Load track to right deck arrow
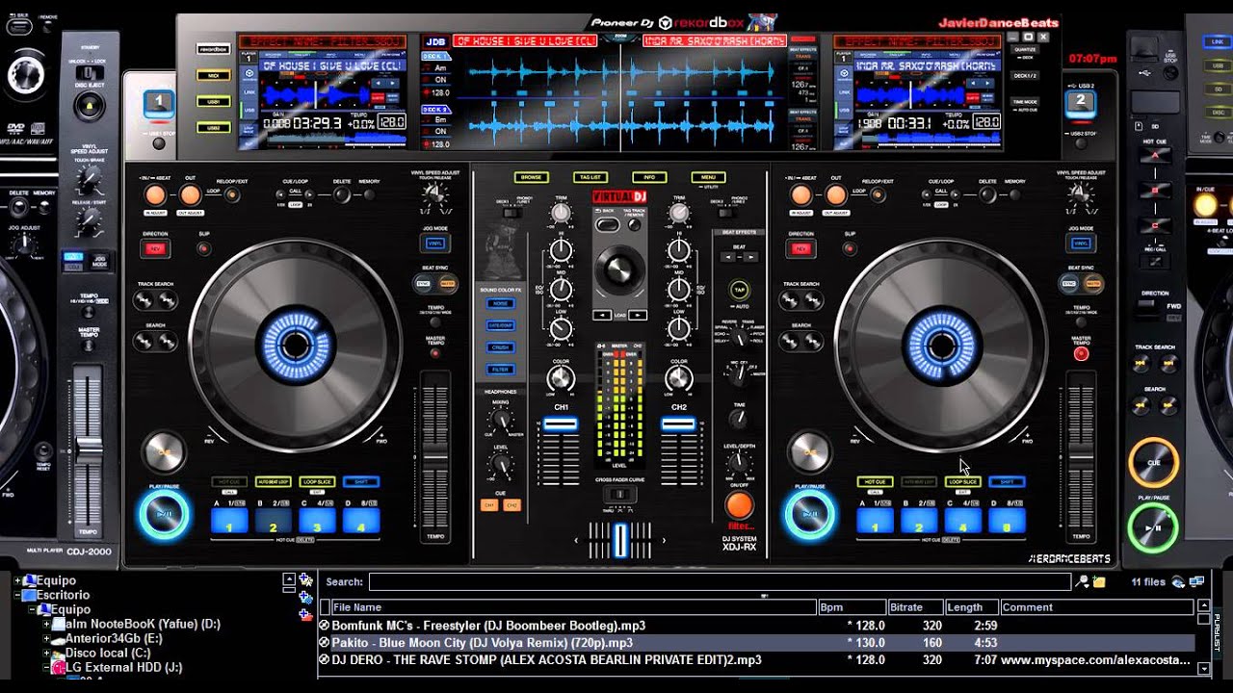This screenshot has width=1233, height=693. pos(639,315)
